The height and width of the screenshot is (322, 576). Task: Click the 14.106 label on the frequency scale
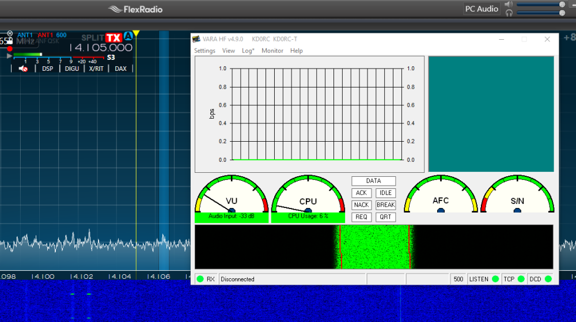159,276
